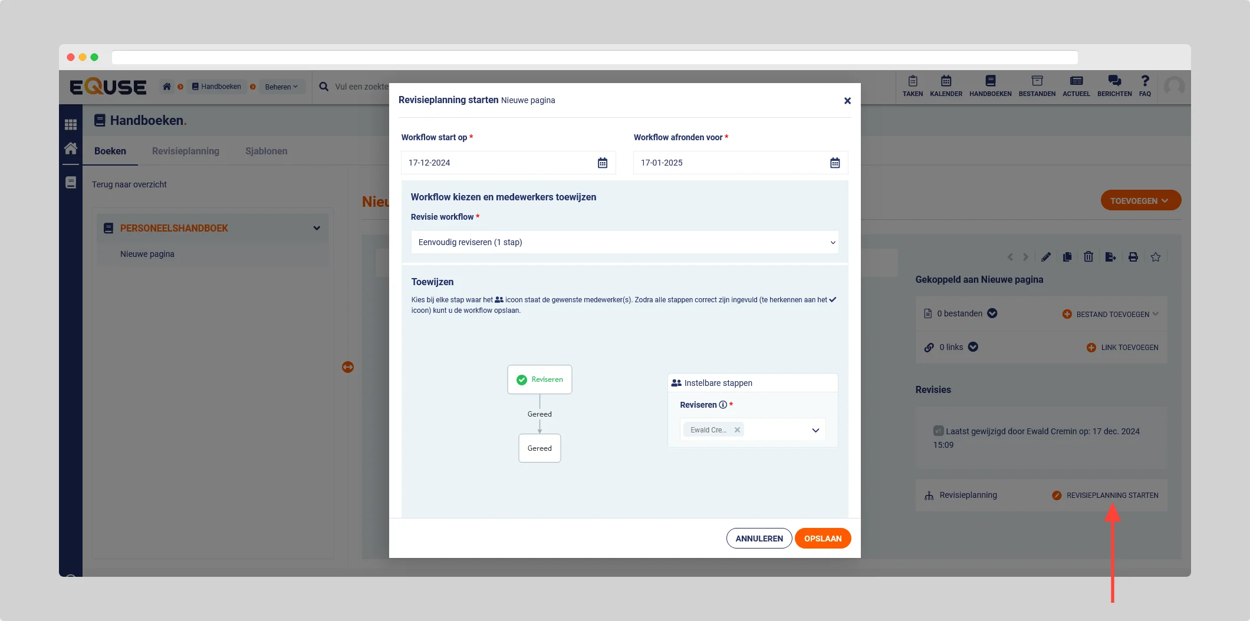Image resolution: width=1250 pixels, height=621 pixels.
Task: Expand the Reviseren employee dropdown arrow
Action: tap(815, 430)
